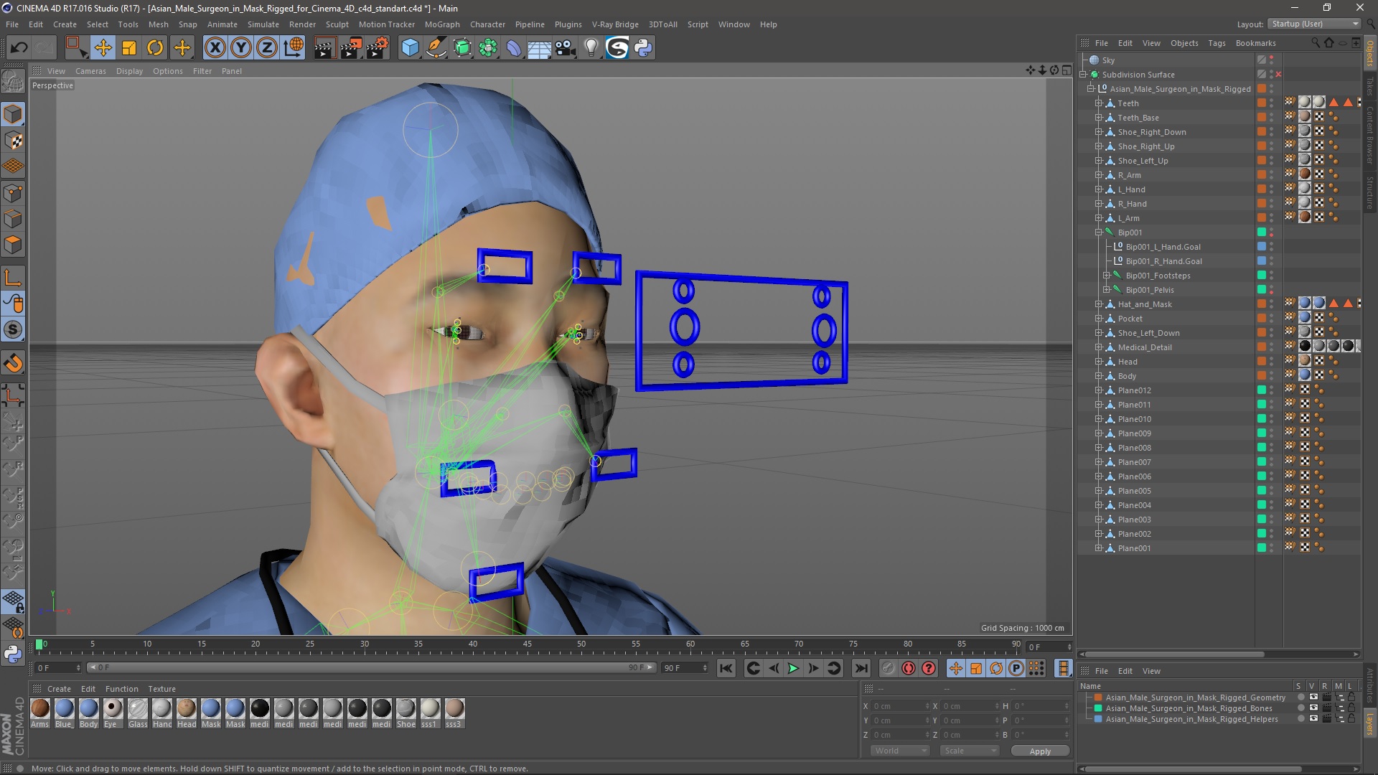
Task: Click the Object Manager search icon
Action: tap(1315, 43)
